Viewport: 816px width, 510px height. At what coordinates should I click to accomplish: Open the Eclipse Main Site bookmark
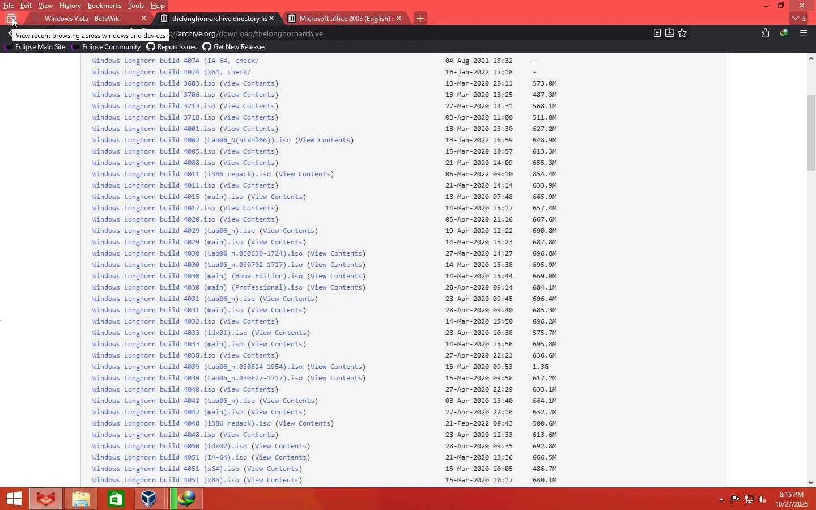click(x=35, y=47)
